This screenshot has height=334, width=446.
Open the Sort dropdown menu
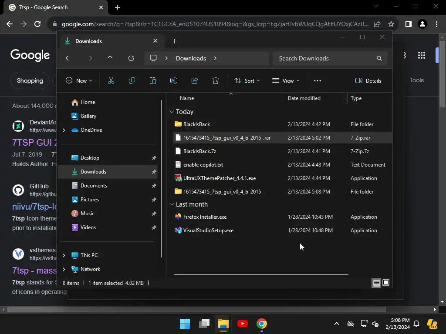tap(247, 80)
